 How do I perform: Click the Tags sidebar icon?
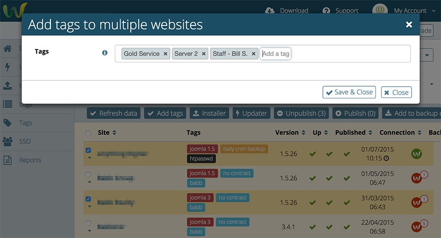point(7,123)
